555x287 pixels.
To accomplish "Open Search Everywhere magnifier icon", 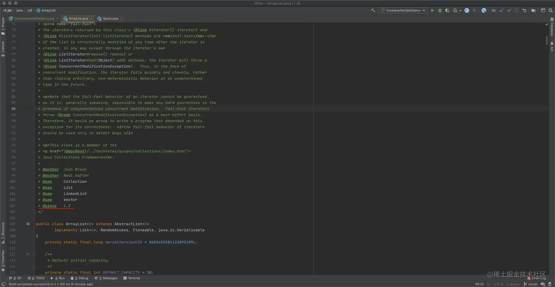I will 551,11.
